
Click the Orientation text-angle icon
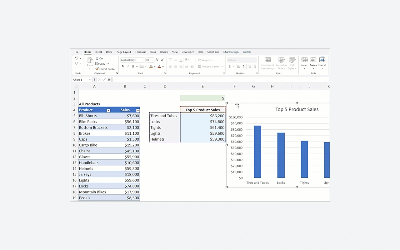point(187,60)
